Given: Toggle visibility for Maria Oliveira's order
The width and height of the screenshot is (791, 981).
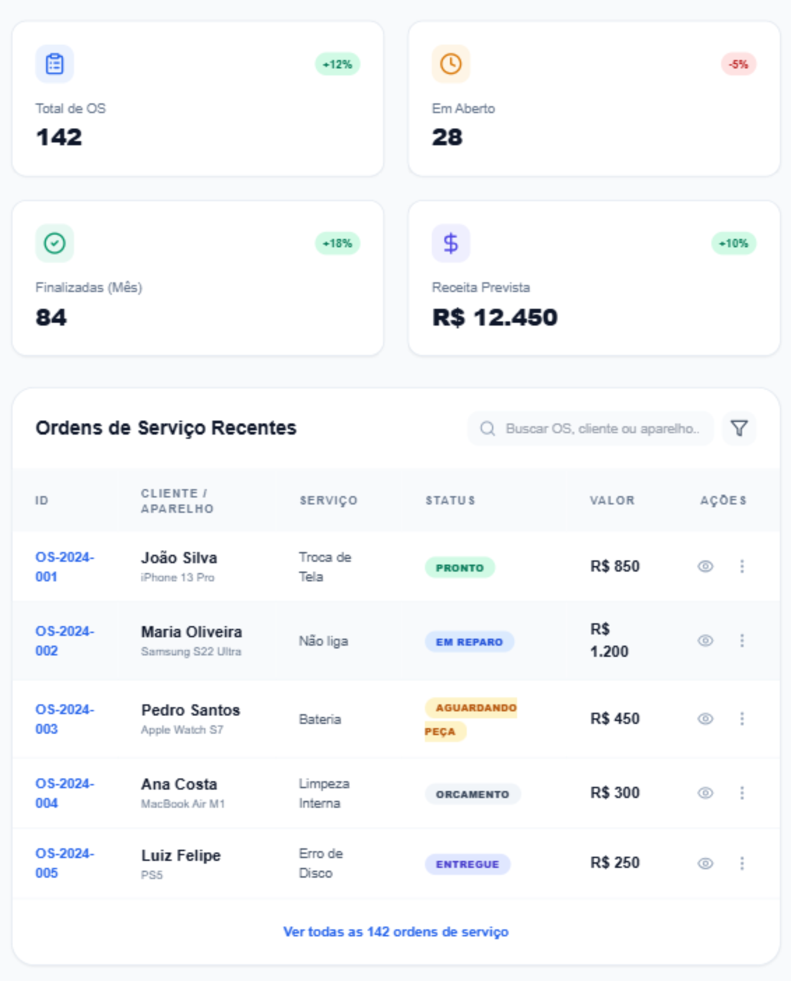Looking at the screenshot, I should point(705,641).
